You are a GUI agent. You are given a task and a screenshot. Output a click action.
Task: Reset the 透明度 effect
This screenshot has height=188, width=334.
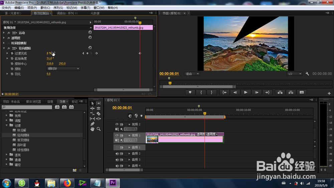[x=90, y=37]
